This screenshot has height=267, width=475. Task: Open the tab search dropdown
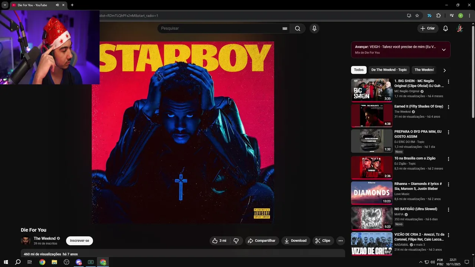[x=5, y=5]
